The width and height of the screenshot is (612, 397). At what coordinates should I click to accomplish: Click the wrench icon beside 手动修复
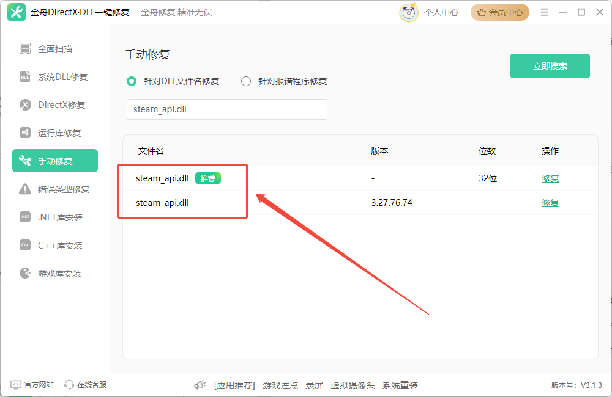pos(25,161)
